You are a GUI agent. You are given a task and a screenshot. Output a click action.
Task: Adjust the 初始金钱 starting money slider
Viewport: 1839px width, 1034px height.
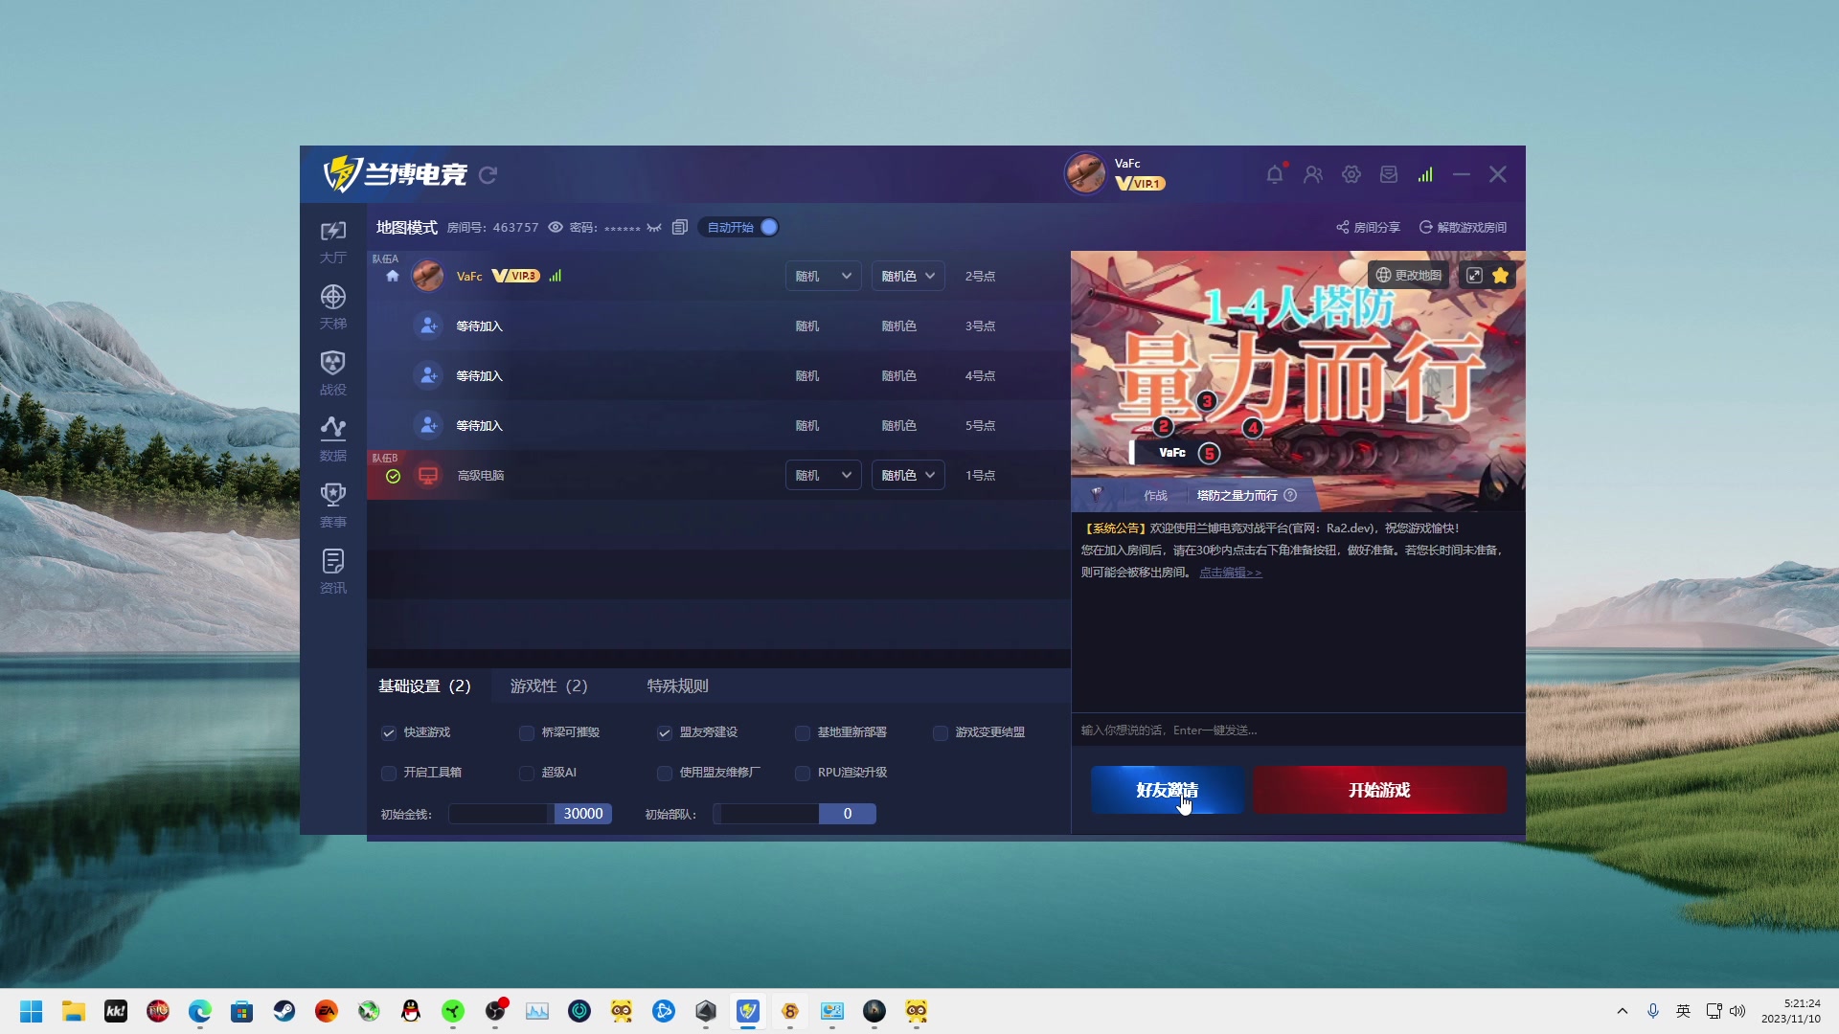(x=530, y=814)
